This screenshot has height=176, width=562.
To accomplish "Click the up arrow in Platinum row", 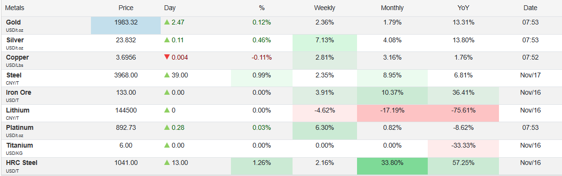I will 166,127.
